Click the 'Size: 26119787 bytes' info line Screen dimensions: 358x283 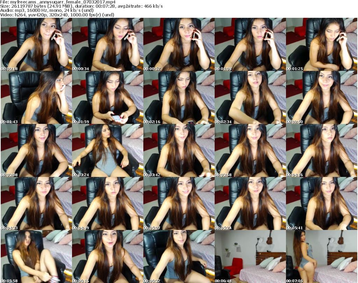tap(81, 6)
